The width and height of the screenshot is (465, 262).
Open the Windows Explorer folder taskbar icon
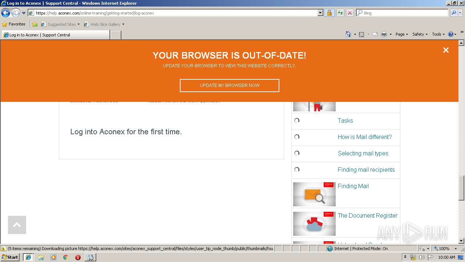[x=41, y=257]
